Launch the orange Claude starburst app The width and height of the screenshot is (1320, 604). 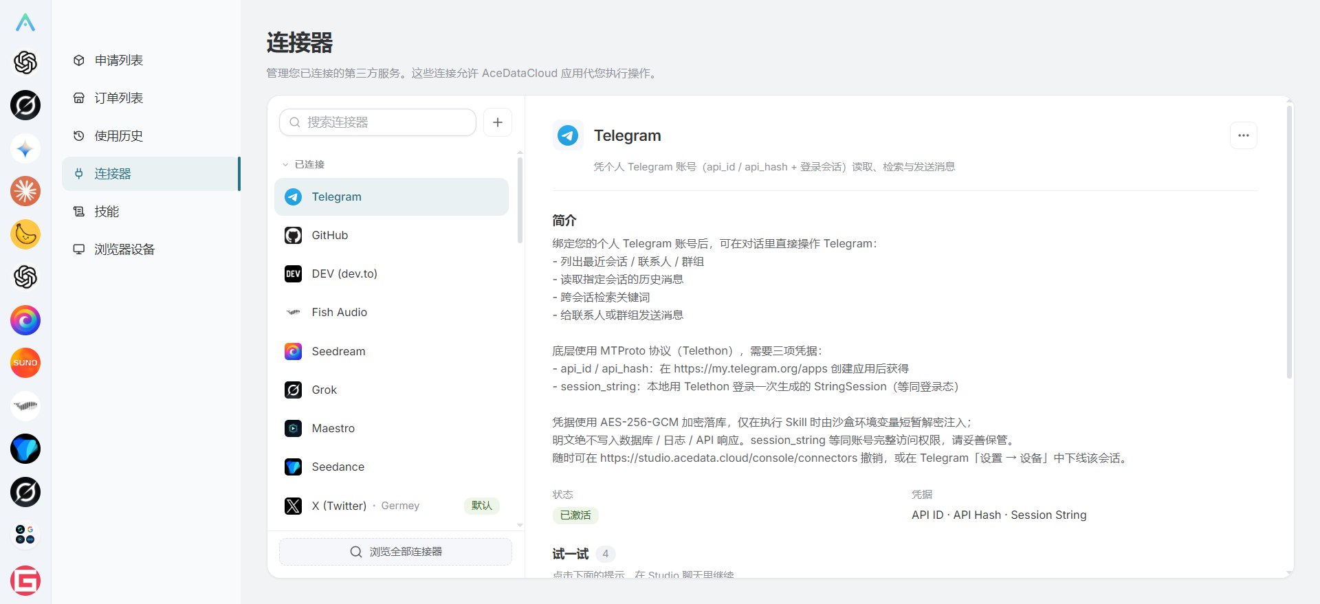[x=25, y=191]
